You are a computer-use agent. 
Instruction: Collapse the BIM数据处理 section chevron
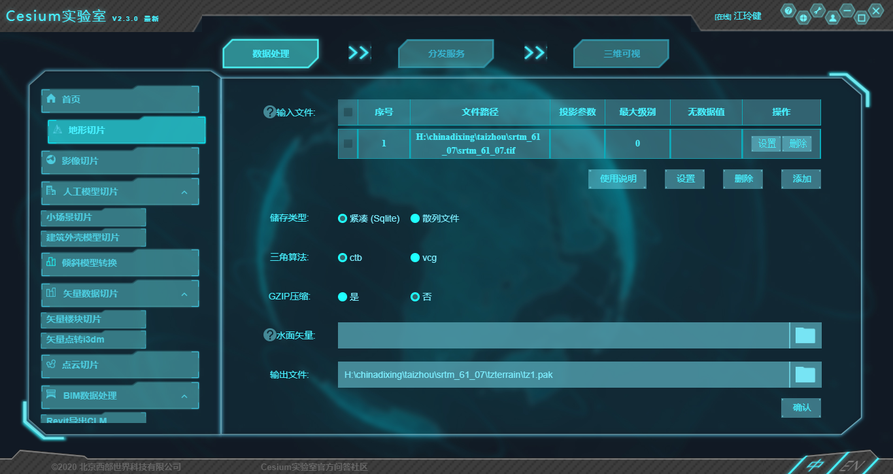point(184,396)
